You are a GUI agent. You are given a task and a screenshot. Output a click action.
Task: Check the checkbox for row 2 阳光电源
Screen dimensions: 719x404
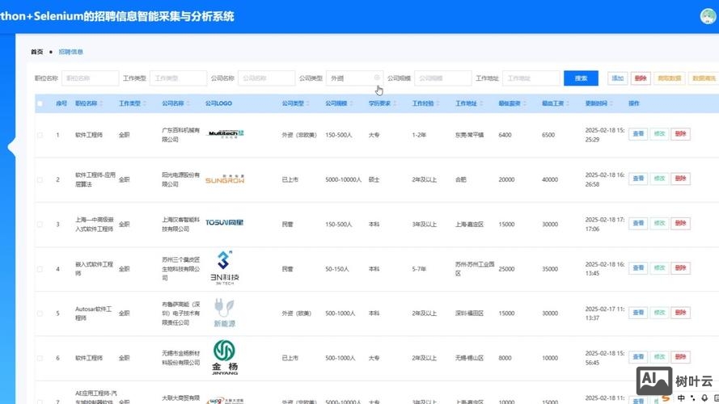coord(40,179)
